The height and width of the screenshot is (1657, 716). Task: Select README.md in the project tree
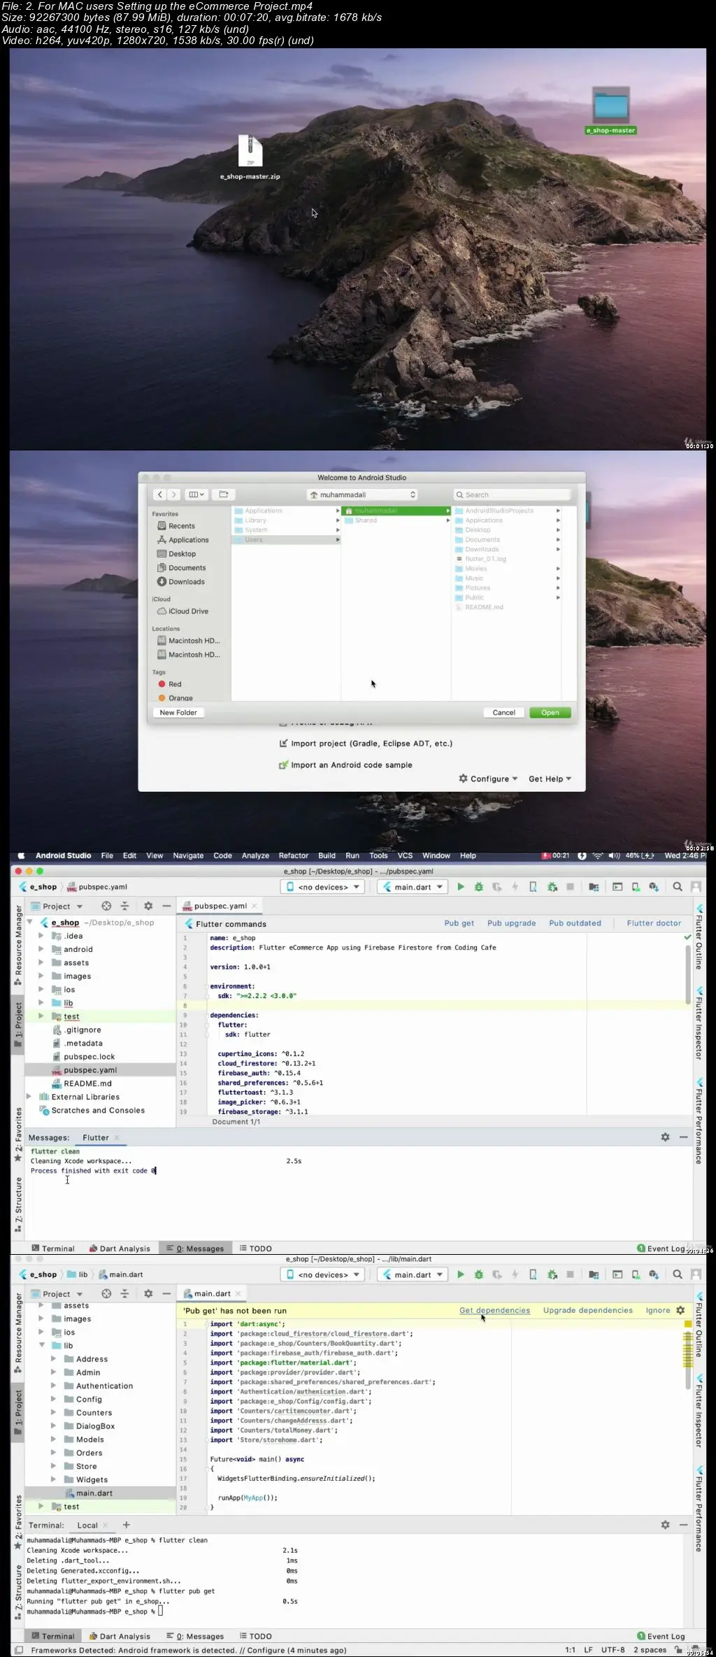click(87, 1083)
